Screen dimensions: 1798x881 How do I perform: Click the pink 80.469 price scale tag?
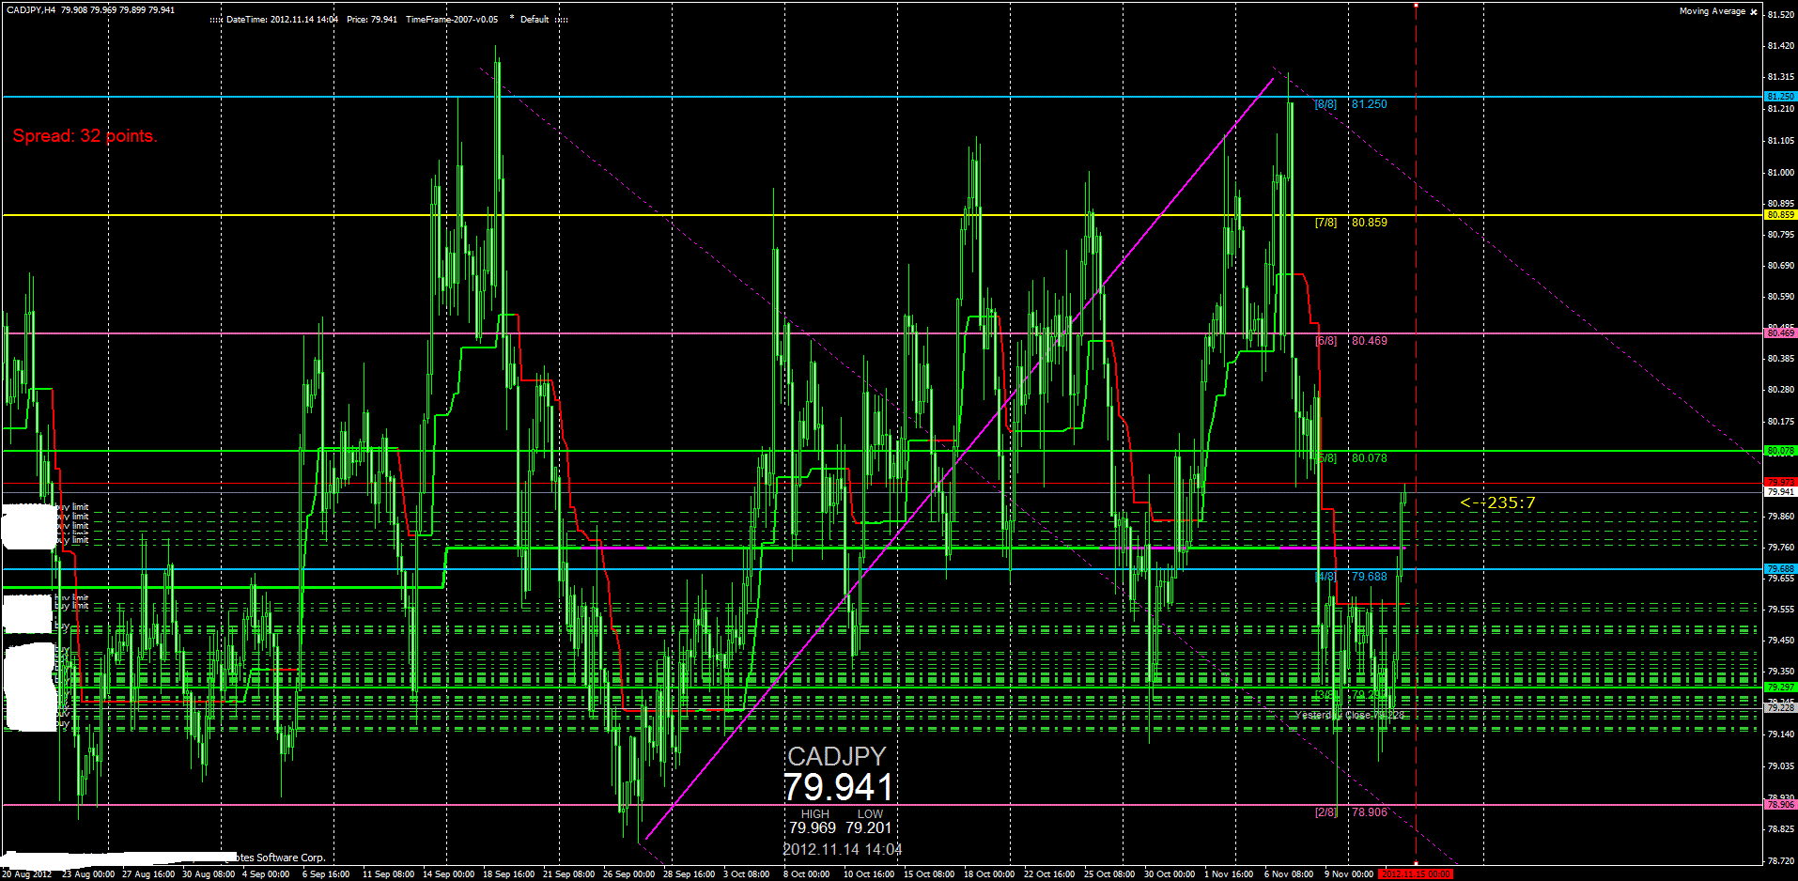(1780, 333)
